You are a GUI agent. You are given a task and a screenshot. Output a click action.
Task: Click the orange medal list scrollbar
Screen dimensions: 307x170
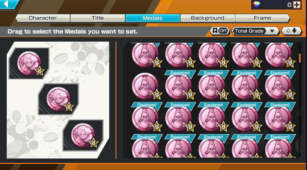coord(300,58)
